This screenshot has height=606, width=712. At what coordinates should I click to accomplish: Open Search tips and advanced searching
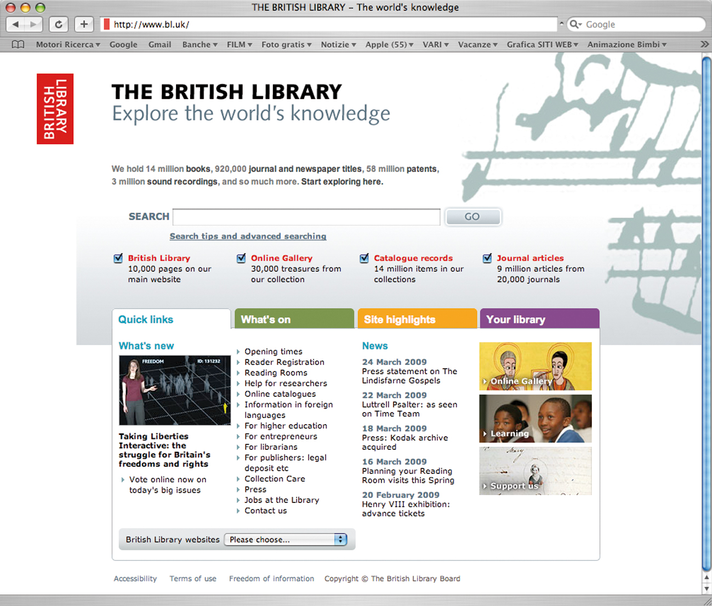point(248,236)
